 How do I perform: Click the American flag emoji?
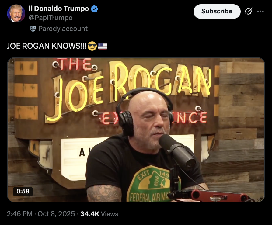pyautogui.click(x=103, y=46)
